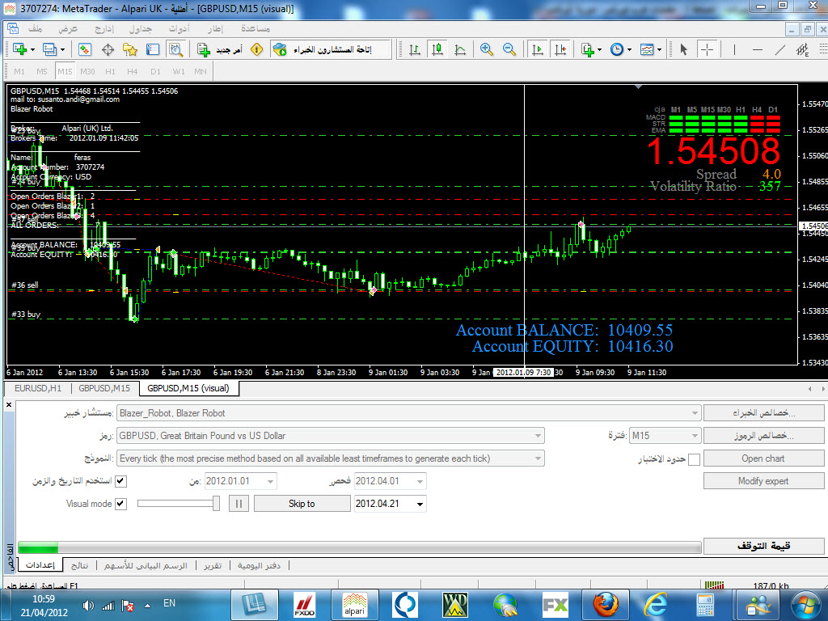828x621 pixels.
Task: Toggle the Strategy Tester magnifier icon
Action: 175,49
